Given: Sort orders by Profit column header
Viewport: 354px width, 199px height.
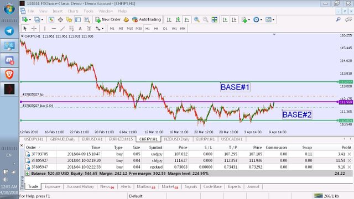Looking at the screenshot, I should [x=346, y=148].
